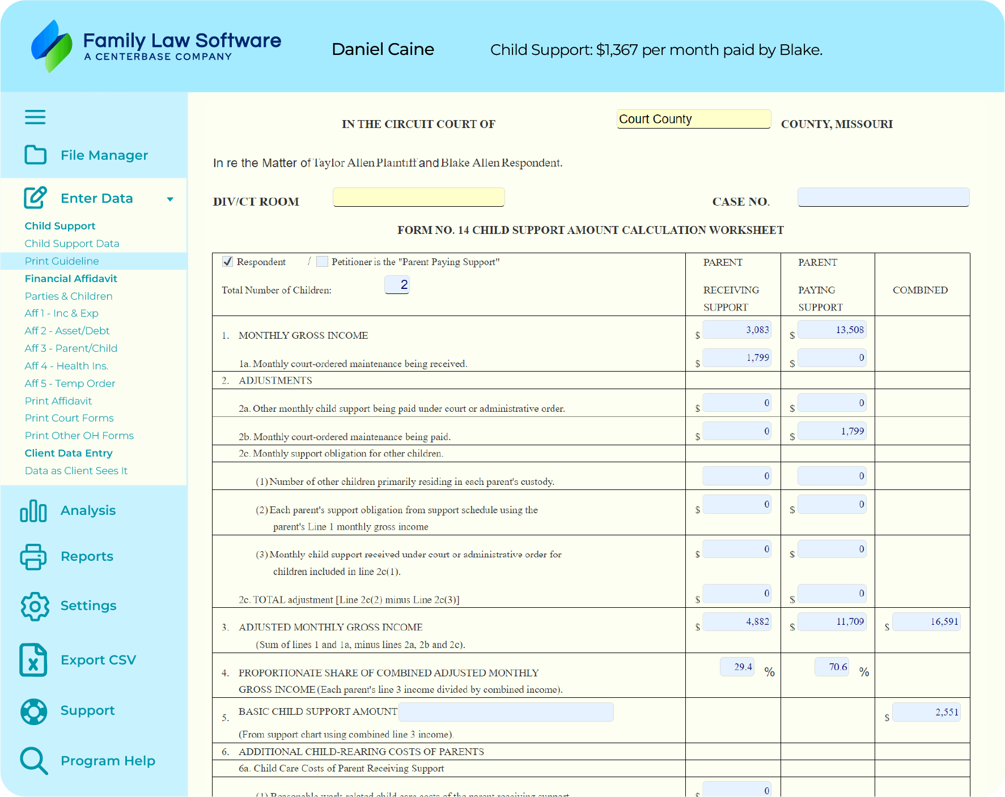This screenshot has width=1005, height=797.
Task: Click the Program Help magnifier icon
Action: [x=33, y=761]
